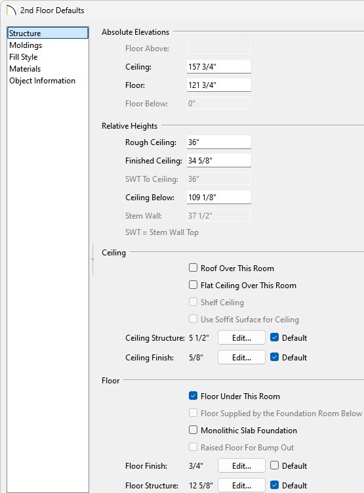
Task: Click the Rough Ceiling height field
Action: (x=219, y=142)
